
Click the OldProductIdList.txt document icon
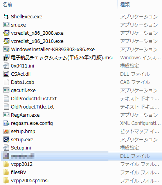coord(6,99)
